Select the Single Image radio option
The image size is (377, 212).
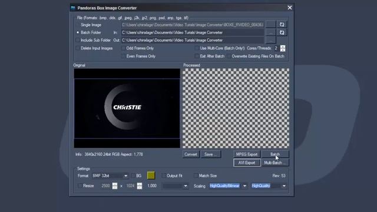point(78,25)
